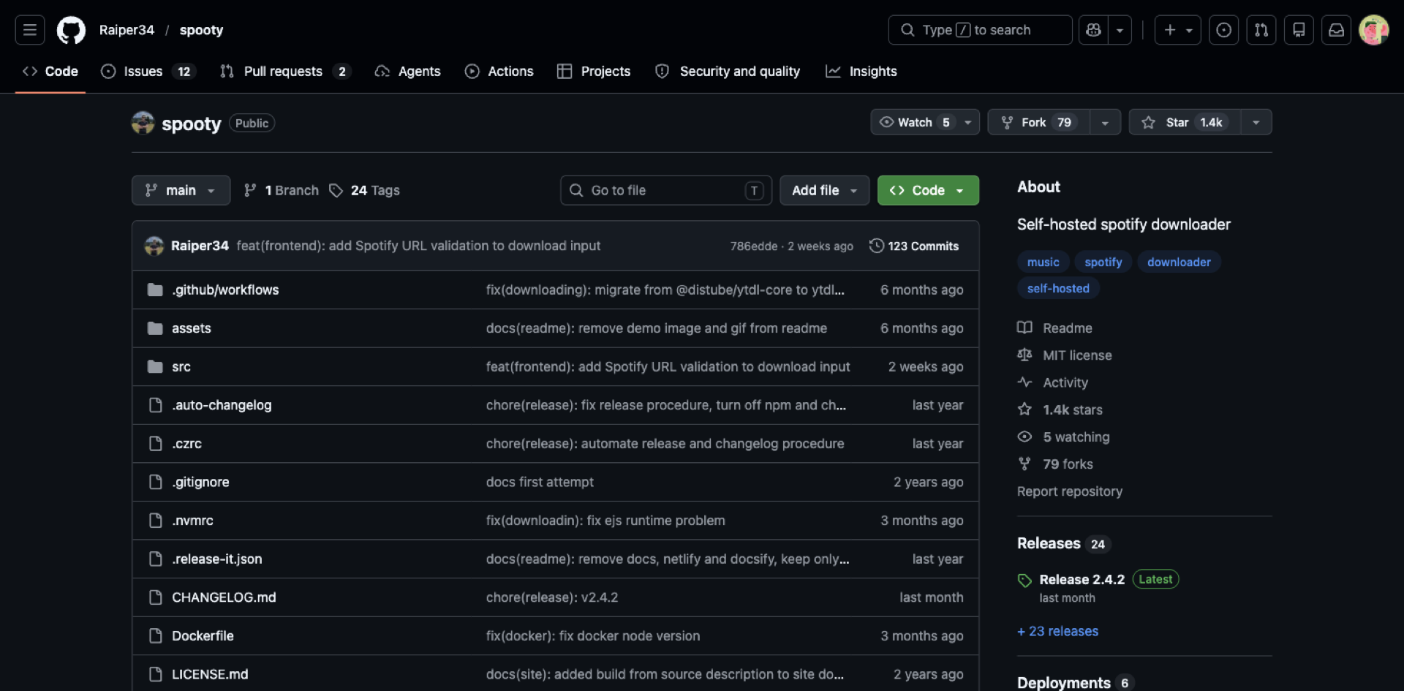1404x691 pixels.
Task: Click the MIT license scale icon
Action: tap(1024, 355)
